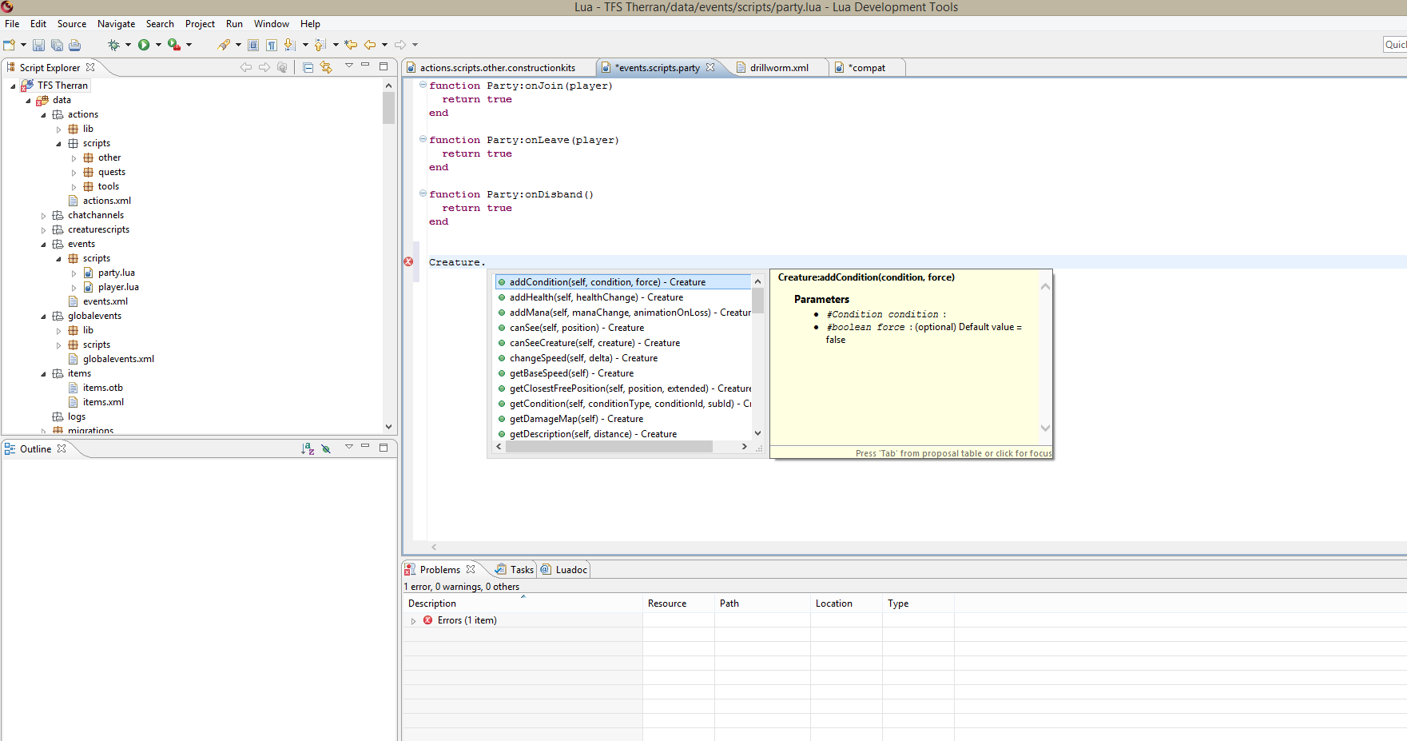Image resolution: width=1407 pixels, height=741 pixels.
Task: Select canSeeCreature proposal in autocomplete
Action: click(x=623, y=343)
